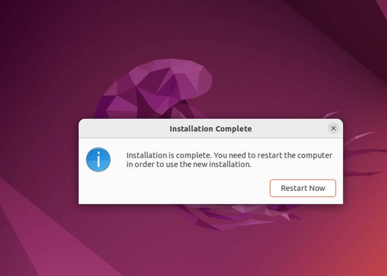Click the Restart Now button

(303, 188)
